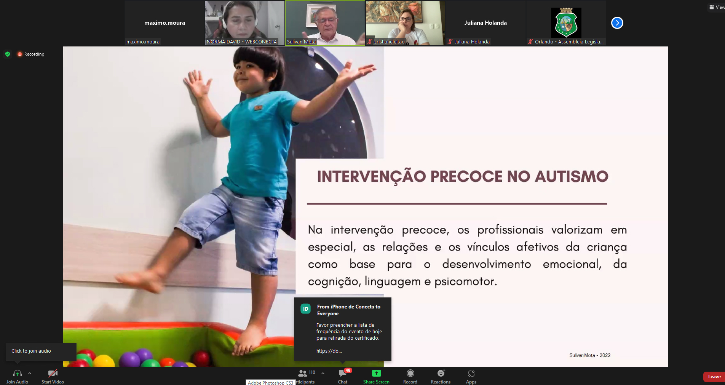Click the red Recording indicator
Screen dimensions: 725x385
tap(31, 54)
